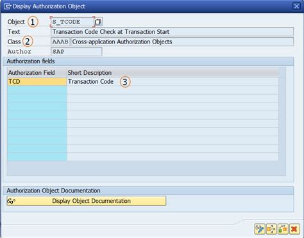Click the Authorization fields group title
Image resolution: width=304 pixels, height=238 pixels.
(x=31, y=61)
